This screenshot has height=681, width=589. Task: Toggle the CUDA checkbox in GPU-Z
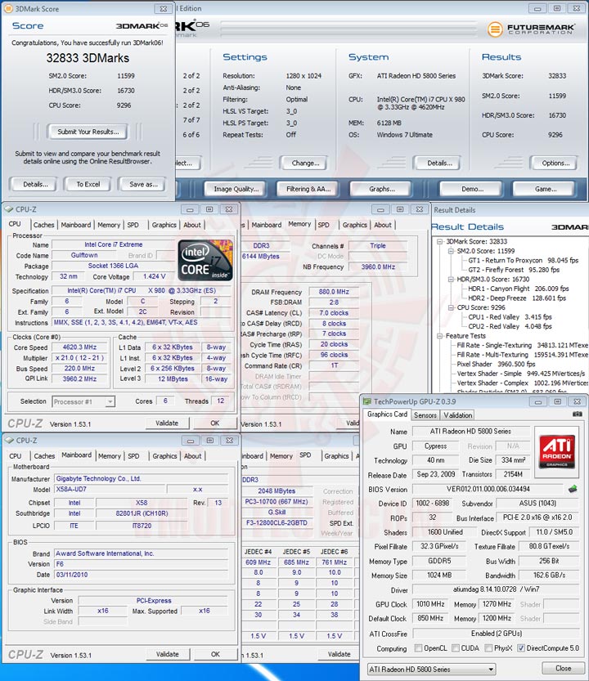click(456, 648)
